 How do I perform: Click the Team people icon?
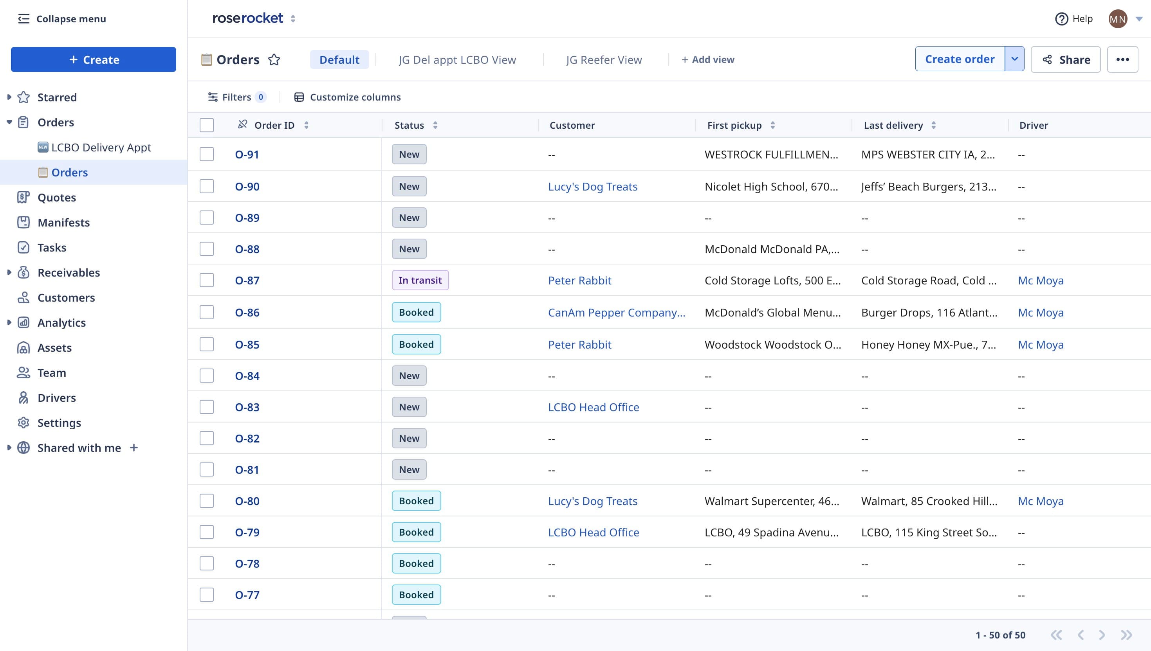coord(24,372)
